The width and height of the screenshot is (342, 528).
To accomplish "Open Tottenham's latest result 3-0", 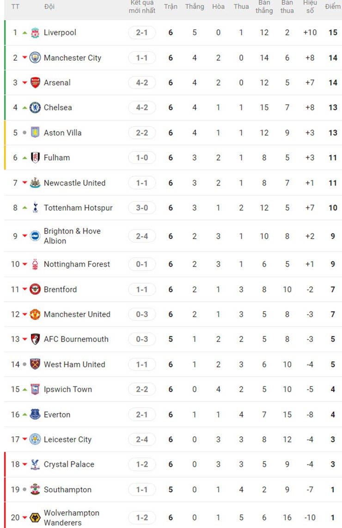I will click(x=142, y=208).
